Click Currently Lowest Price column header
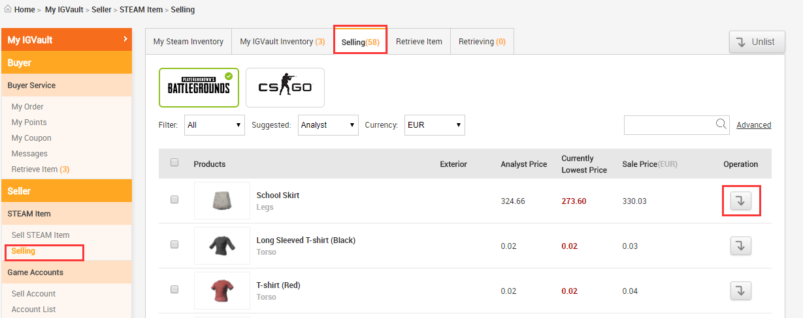The image size is (803, 318). click(584, 164)
